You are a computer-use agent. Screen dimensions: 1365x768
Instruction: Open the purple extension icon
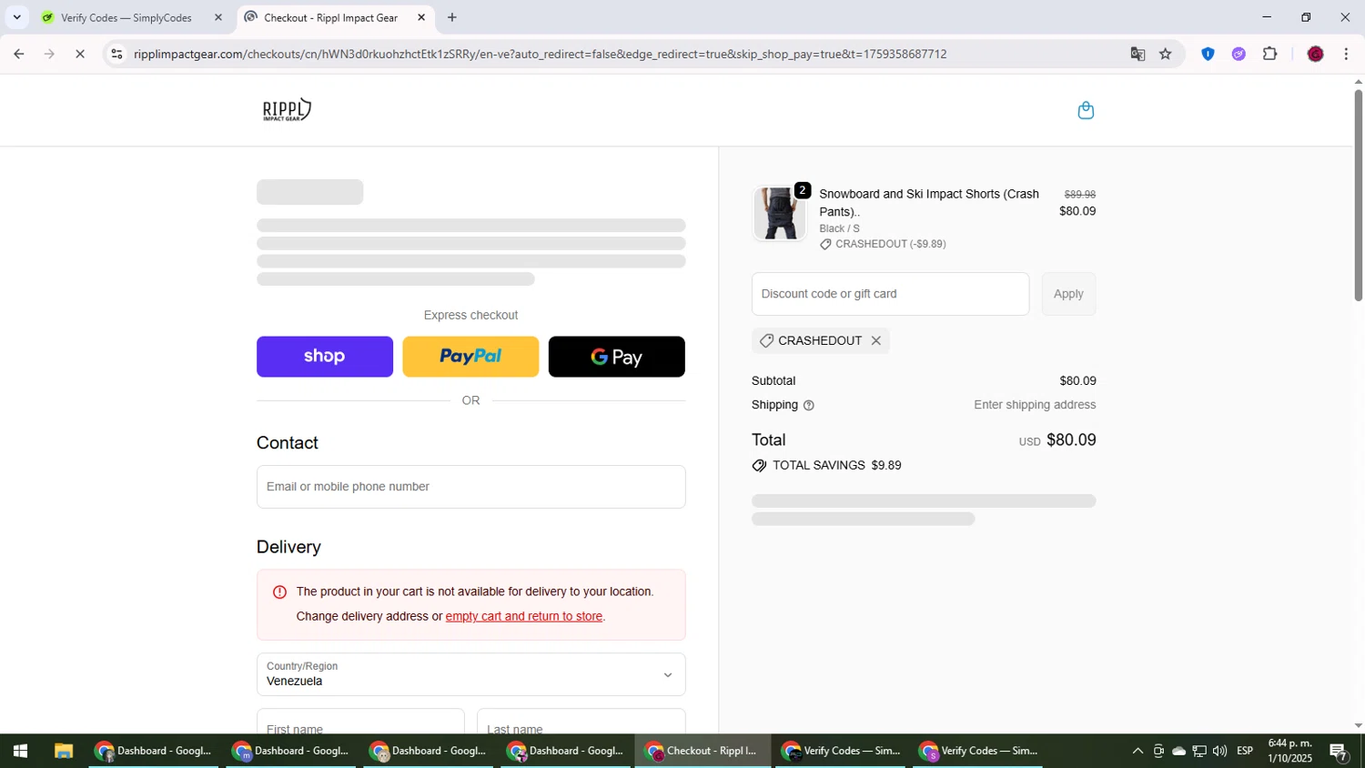click(x=1239, y=55)
